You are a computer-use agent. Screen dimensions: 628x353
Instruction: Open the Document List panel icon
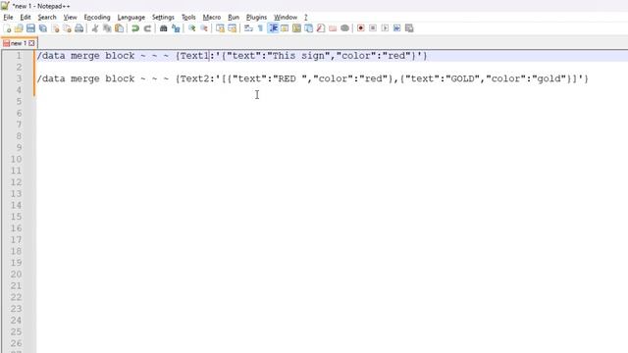click(x=308, y=28)
